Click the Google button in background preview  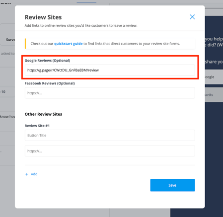tap(214, 77)
